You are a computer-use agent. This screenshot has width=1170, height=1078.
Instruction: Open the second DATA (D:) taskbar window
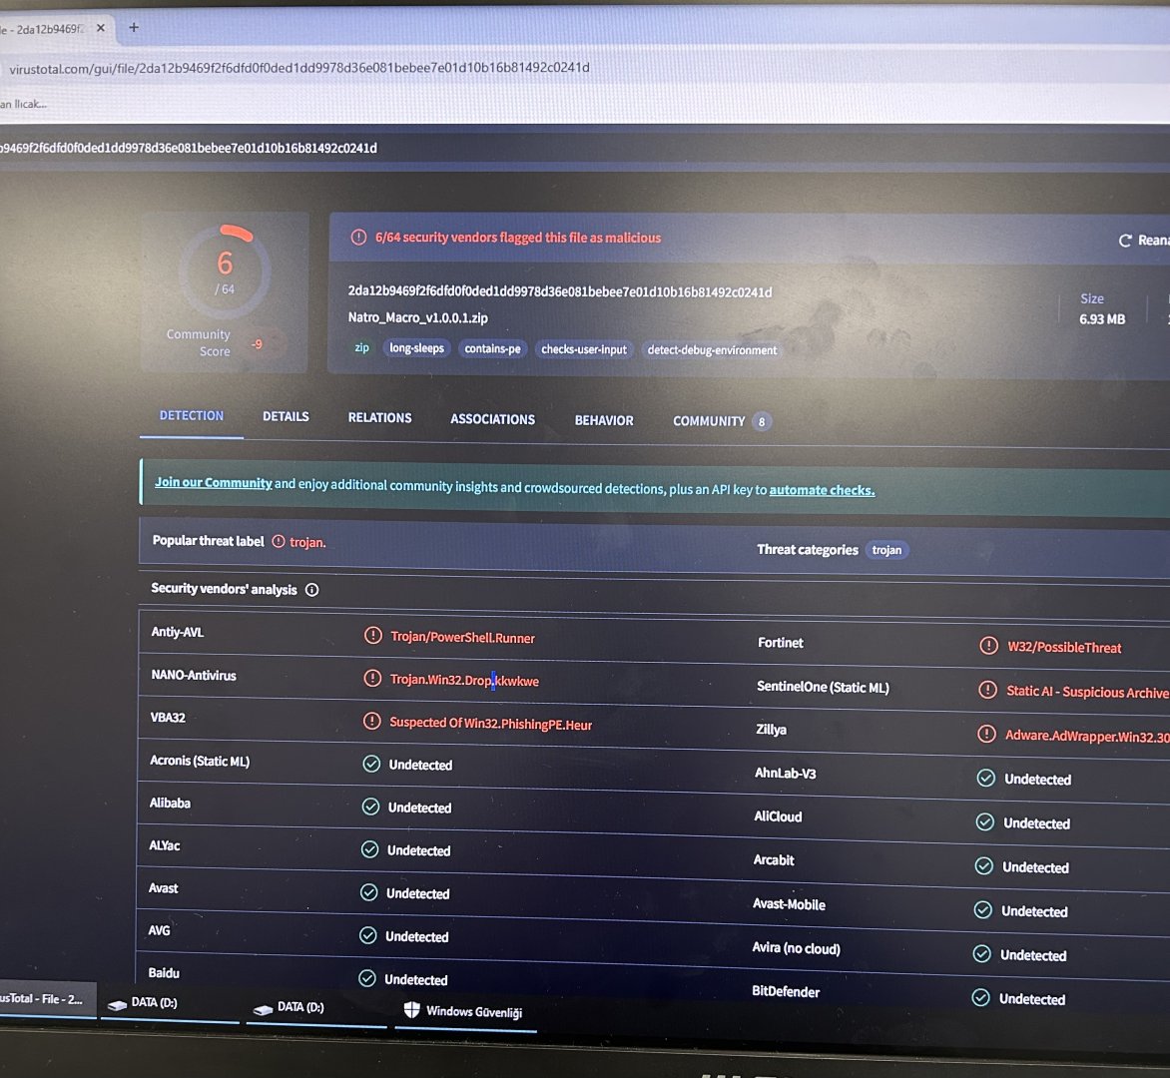point(316,1008)
